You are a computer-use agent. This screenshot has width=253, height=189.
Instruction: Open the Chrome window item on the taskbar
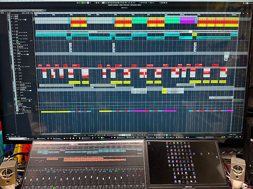click(x=86, y=138)
